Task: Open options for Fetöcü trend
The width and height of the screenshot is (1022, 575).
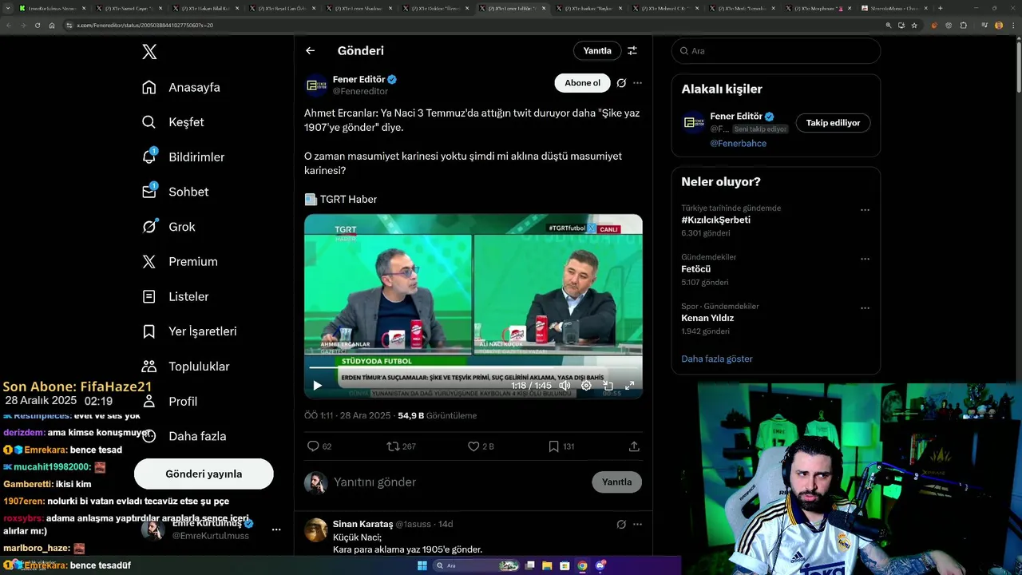Action: point(865,259)
